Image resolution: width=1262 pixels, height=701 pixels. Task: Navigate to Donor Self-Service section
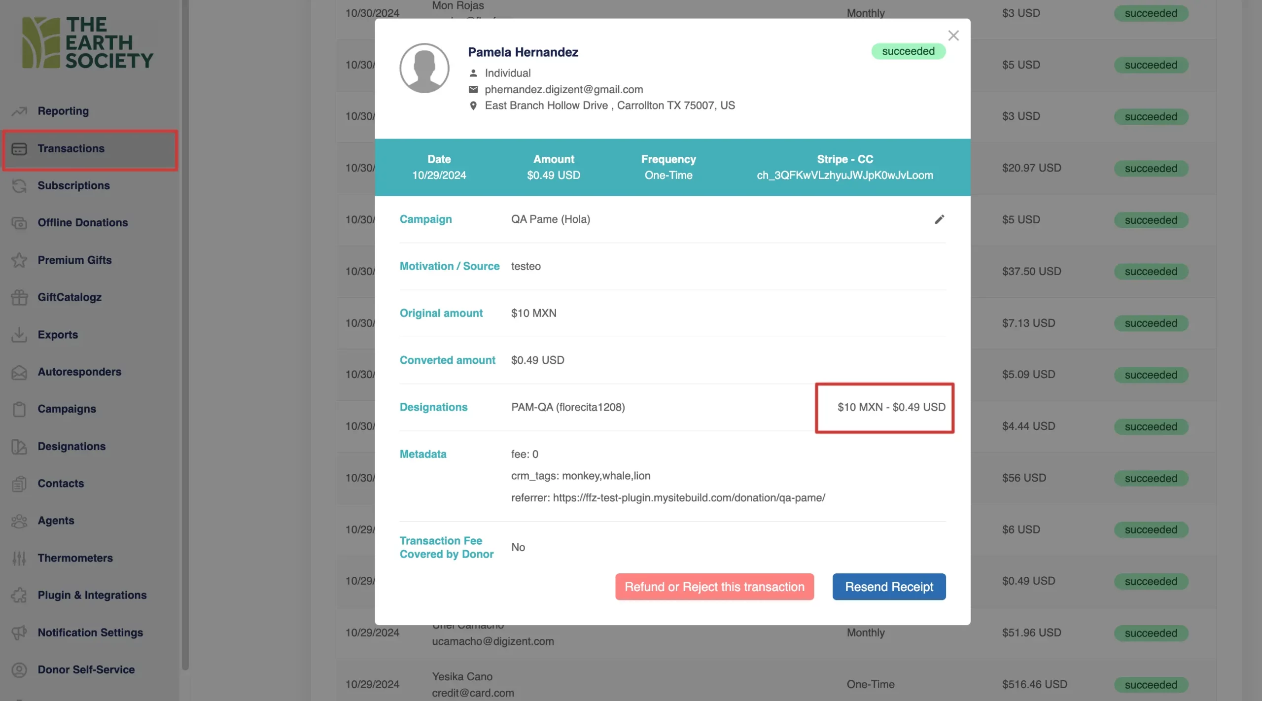[x=86, y=669]
